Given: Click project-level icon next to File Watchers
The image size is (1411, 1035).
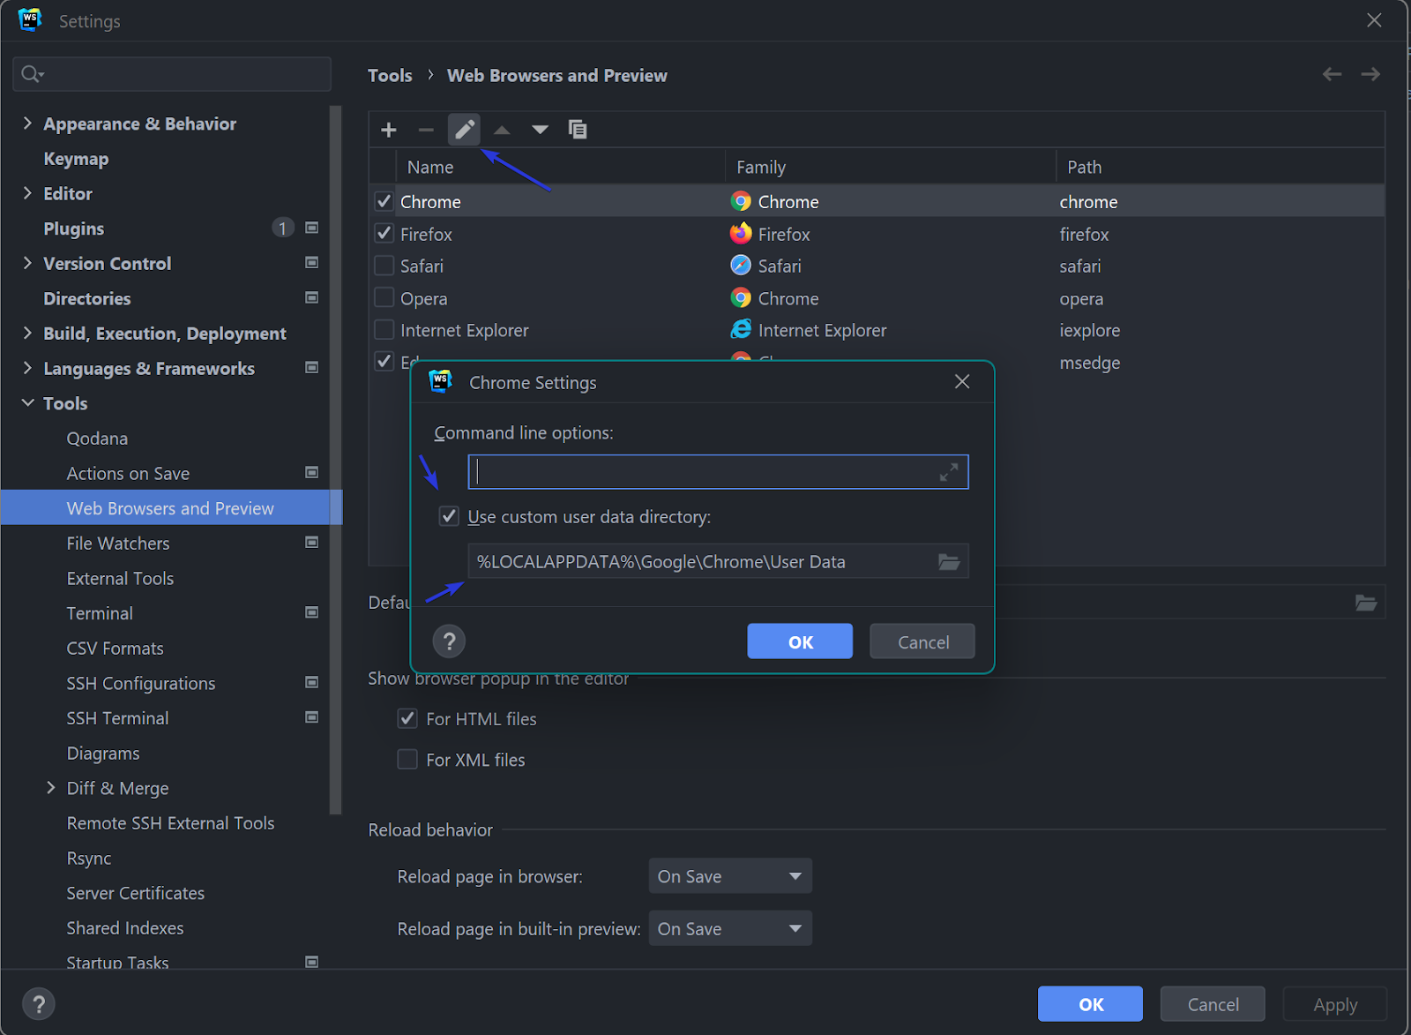Looking at the screenshot, I should pos(311,543).
